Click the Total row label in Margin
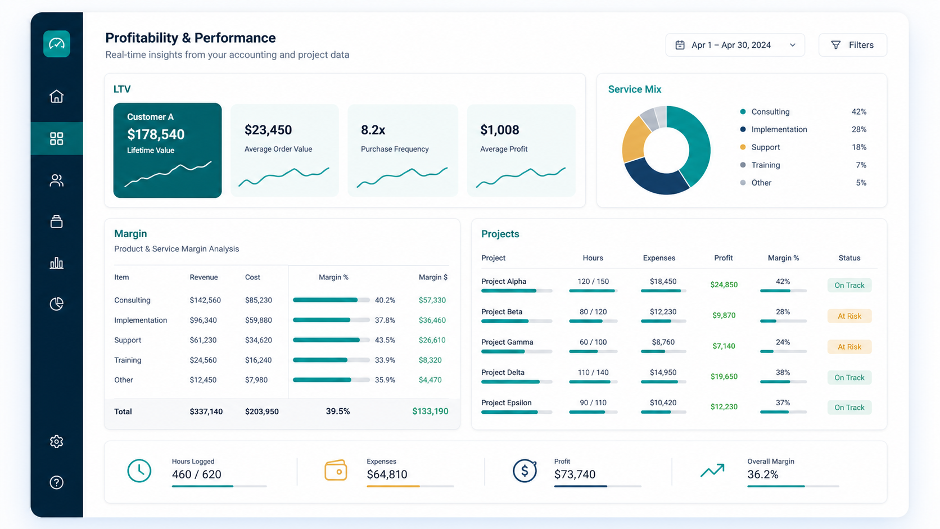940x529 pixels. tap(123, 412)
